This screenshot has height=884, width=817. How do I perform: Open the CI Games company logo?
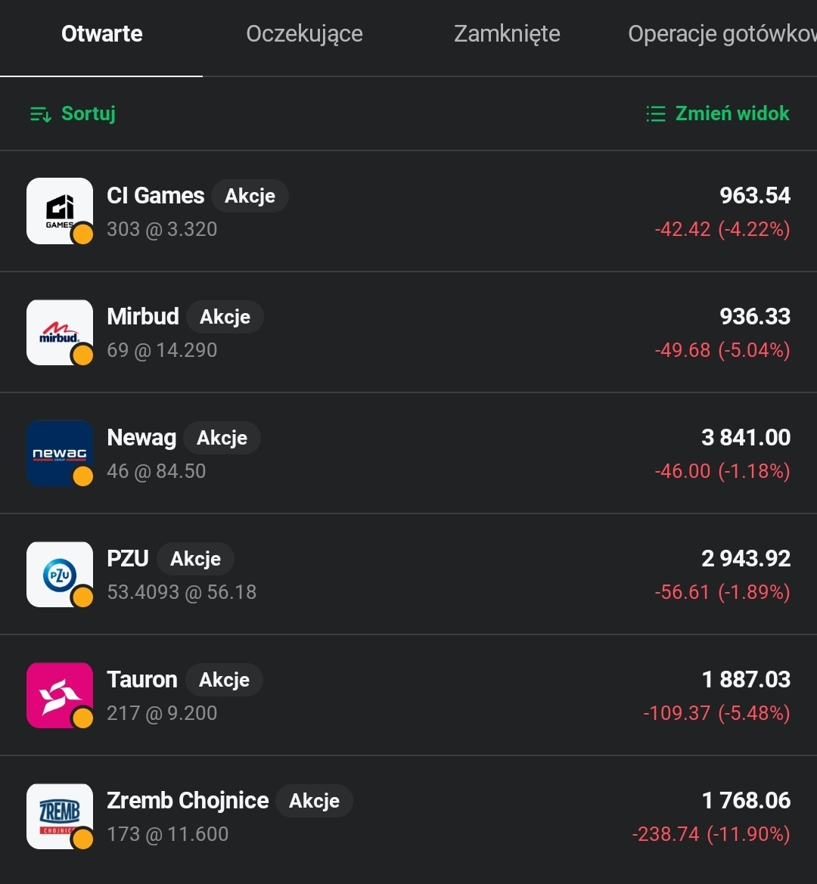coord(59,210)
